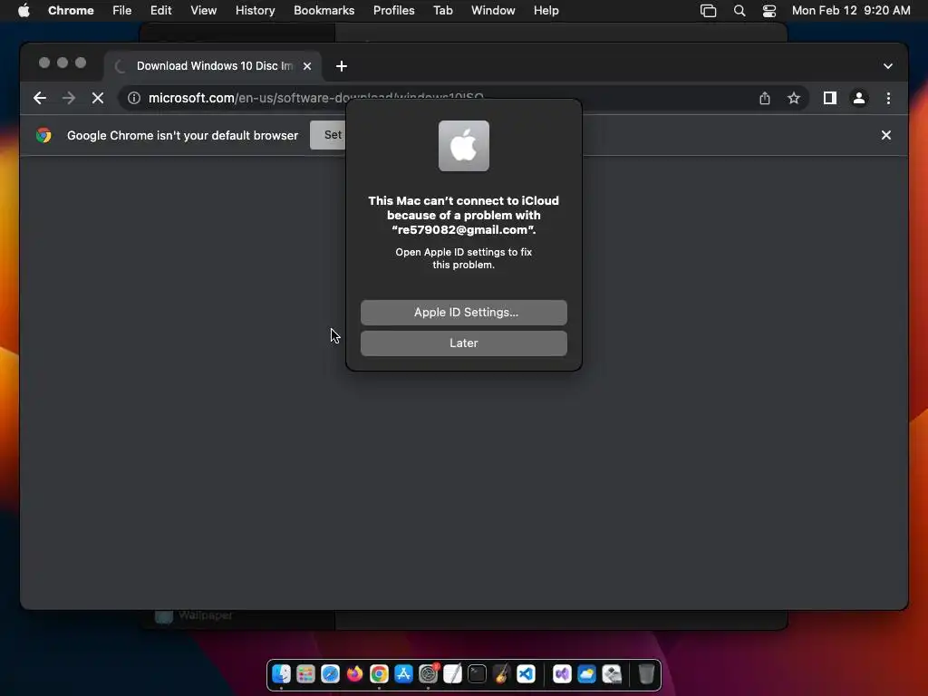Expand the tab search chevron
Screen dimensions: 928x696
(x=888, y=66)
